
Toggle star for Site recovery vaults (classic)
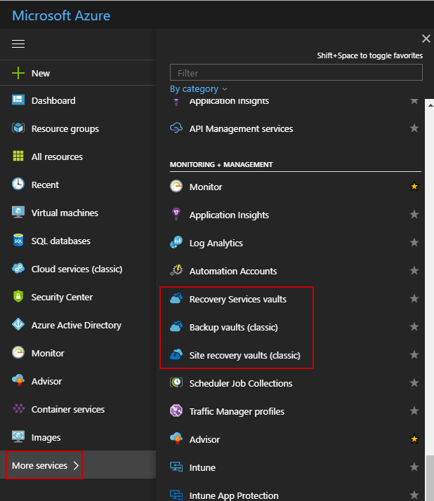(414, 354)
